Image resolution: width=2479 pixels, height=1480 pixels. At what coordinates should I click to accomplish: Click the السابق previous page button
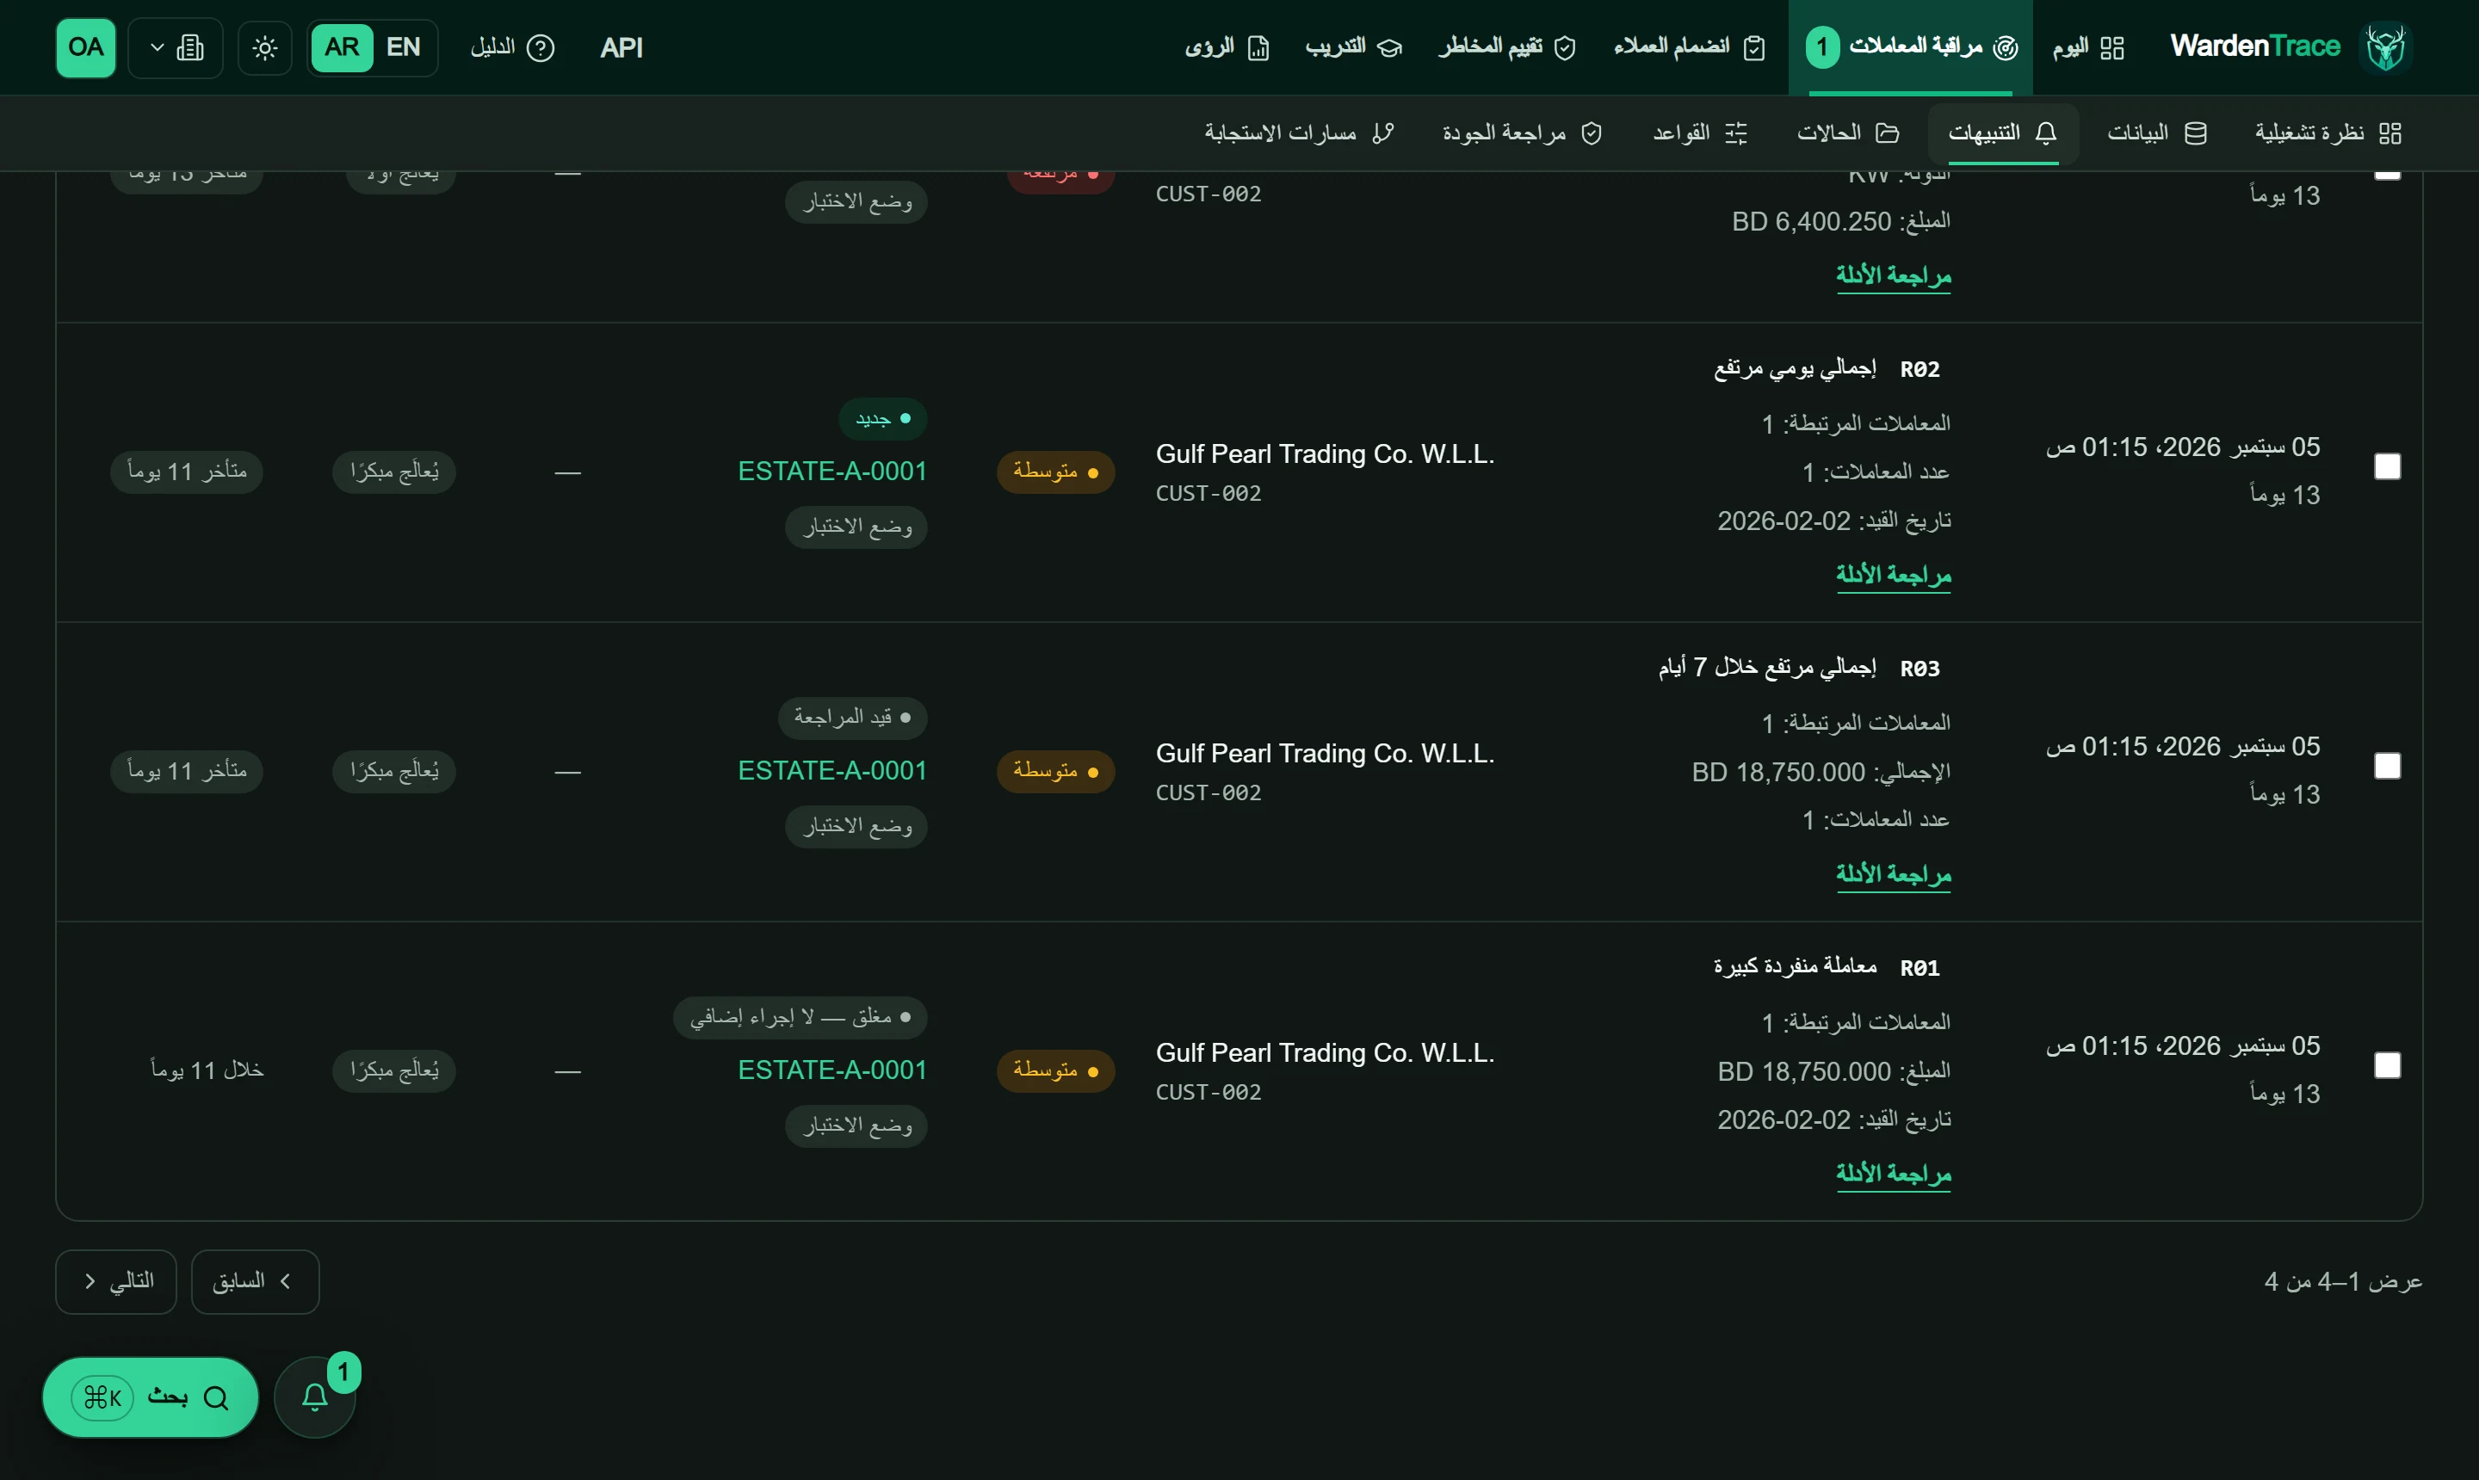point(256,1281)
